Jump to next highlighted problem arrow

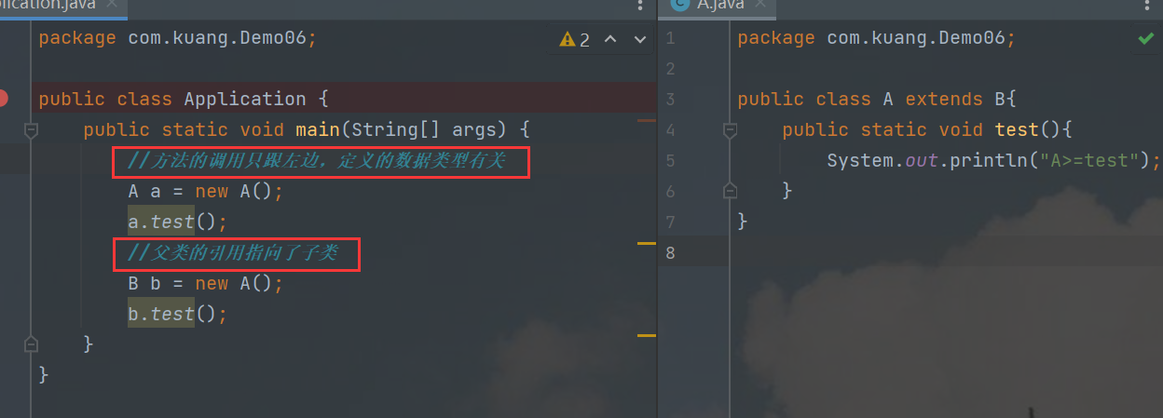point(640,40)
